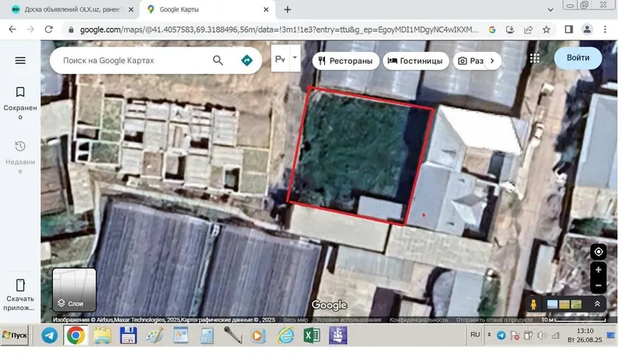Open the input language Ру dropdown arrow
The height and width of the screenshot is (361, 622).
(x=295, y=58)
